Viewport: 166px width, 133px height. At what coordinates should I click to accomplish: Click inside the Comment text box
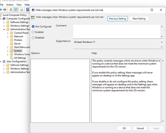click(116, 31)
